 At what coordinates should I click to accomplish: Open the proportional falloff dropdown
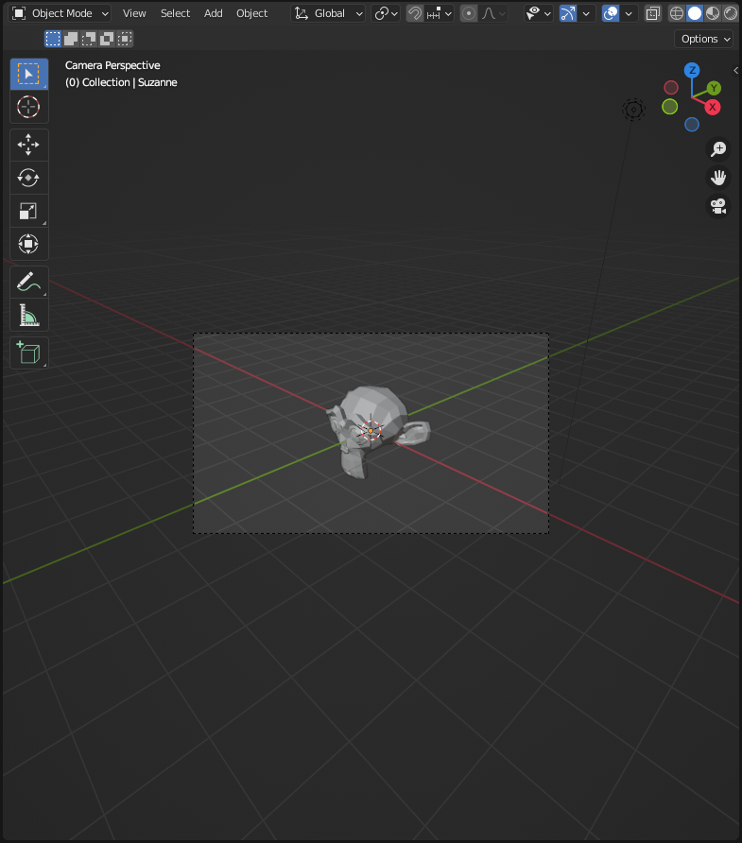[x=493, y=13]
